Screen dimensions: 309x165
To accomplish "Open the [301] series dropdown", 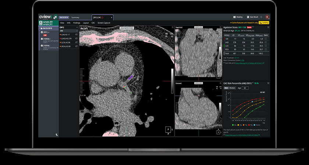I will (69, 27).
